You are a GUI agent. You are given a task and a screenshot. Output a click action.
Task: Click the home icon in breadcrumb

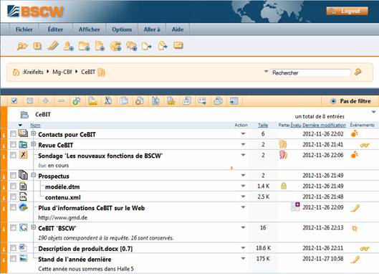point(16,72)
